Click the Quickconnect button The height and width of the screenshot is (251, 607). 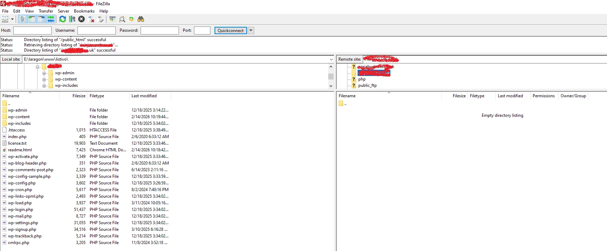coord(231,30)
